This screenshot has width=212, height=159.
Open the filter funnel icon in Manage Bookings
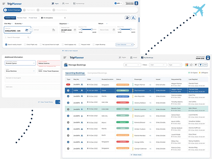click(200, 65)
